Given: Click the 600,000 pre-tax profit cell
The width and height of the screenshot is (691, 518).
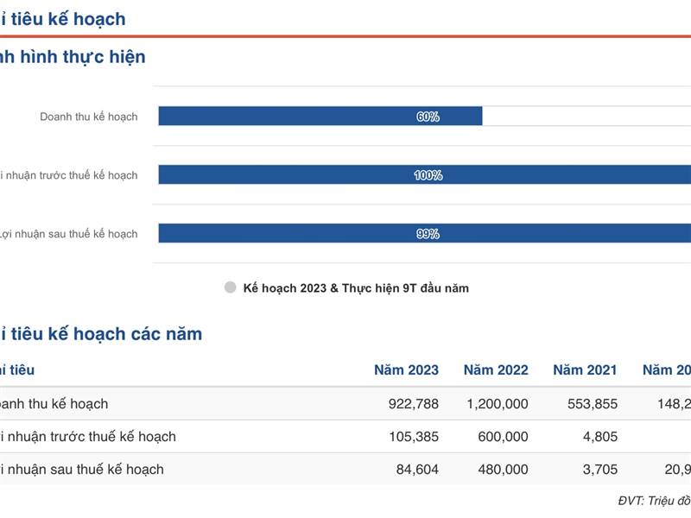Looking at the screenshot, I should click(502, 437).
